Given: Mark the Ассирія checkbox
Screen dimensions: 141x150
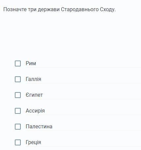Looking at the screenshot, I should [x=18, y=111].
